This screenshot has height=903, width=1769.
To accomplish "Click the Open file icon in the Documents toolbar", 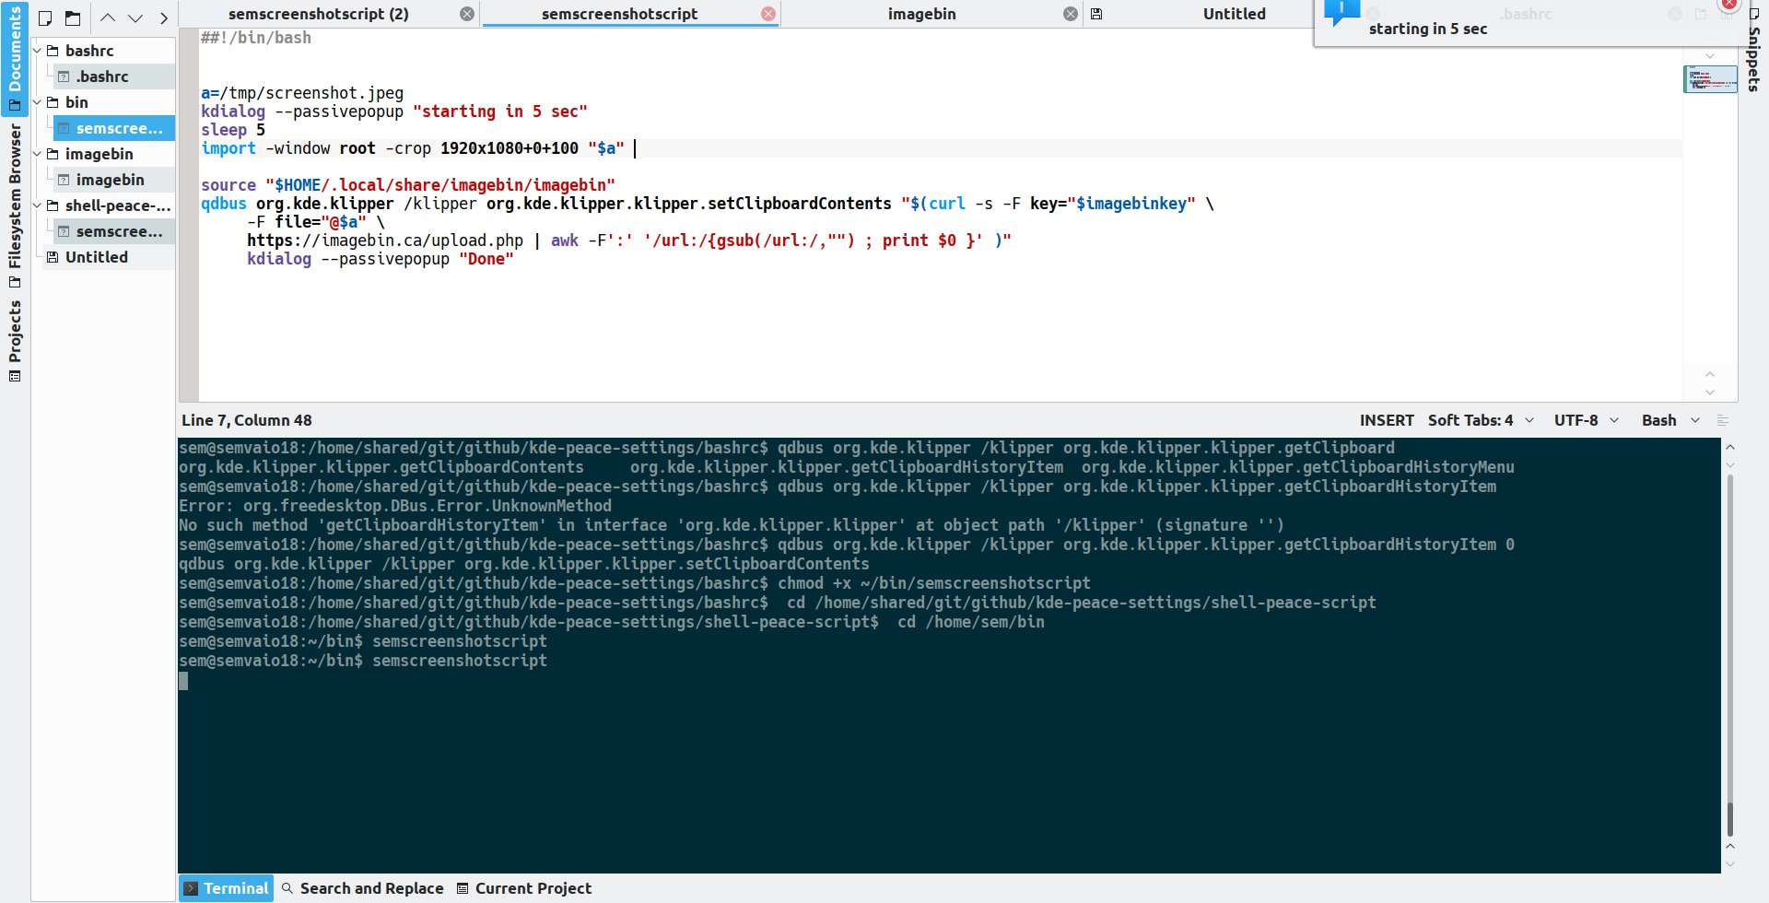I will pos(73,18).
